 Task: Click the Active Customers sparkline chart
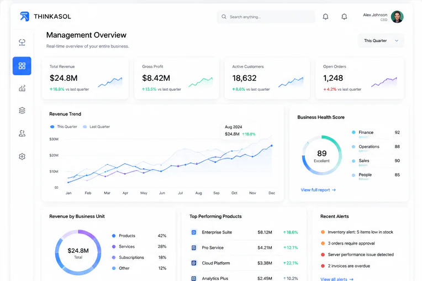click(291, 82)
